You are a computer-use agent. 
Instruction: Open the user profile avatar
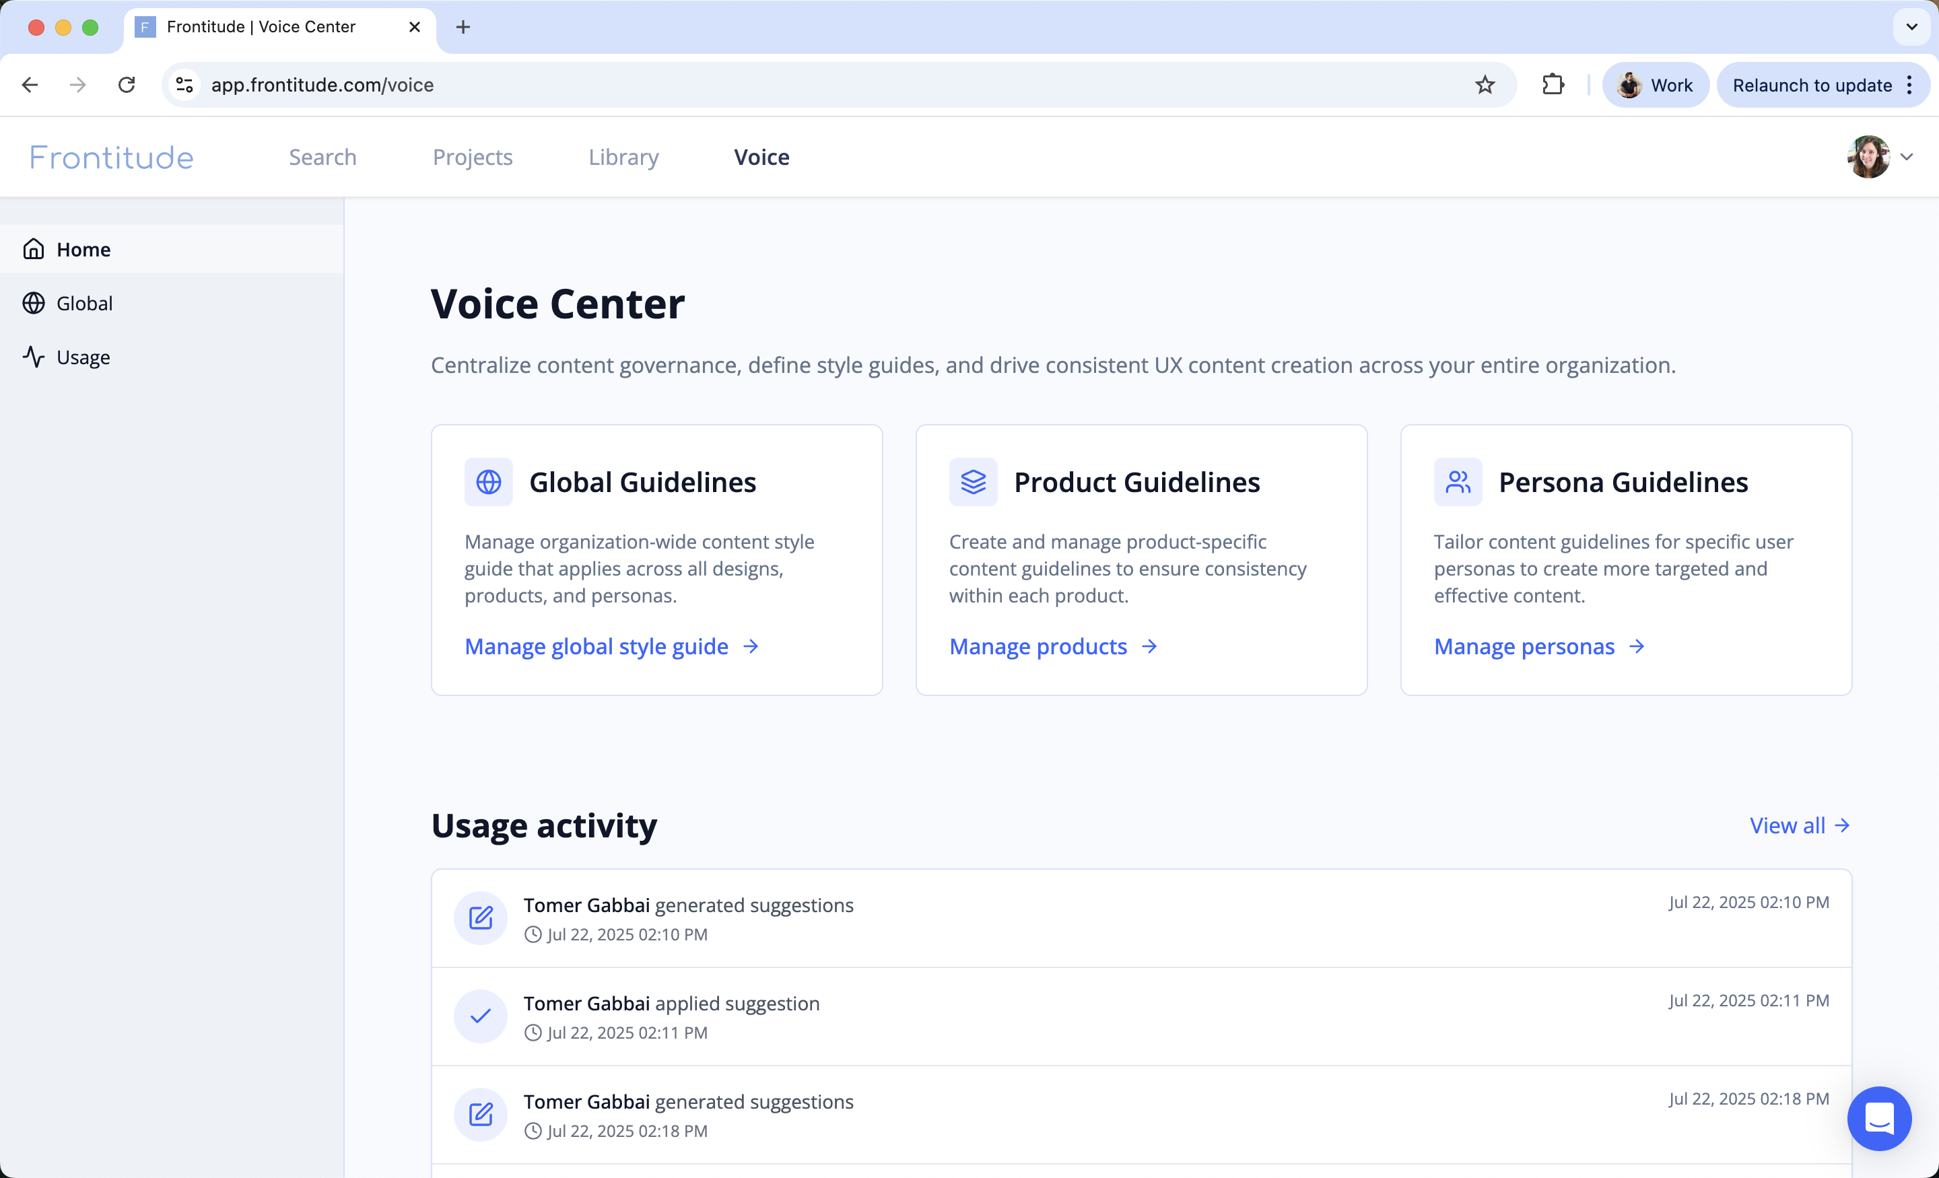pos(1868,157)
